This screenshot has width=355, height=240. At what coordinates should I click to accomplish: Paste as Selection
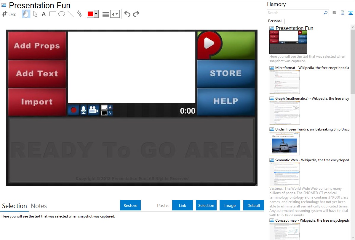[206, 205]
